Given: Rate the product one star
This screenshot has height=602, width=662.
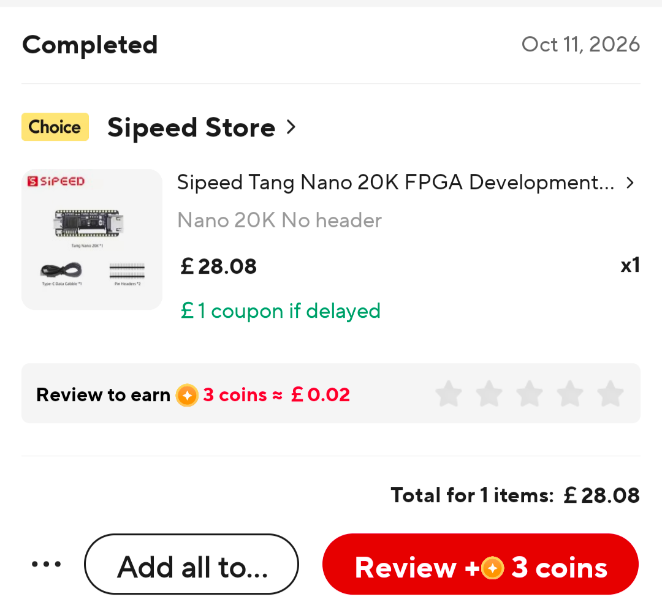Looking at the screenshot, I should coord(448,394).
